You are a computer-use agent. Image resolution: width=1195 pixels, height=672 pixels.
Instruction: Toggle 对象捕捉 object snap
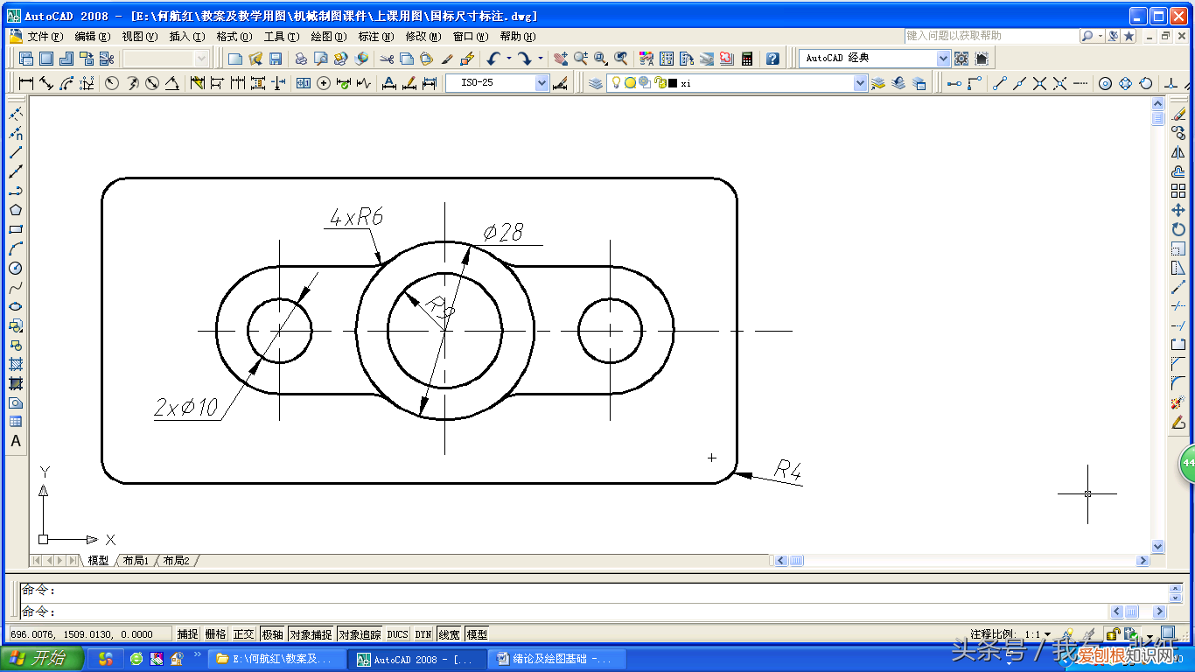311,634
